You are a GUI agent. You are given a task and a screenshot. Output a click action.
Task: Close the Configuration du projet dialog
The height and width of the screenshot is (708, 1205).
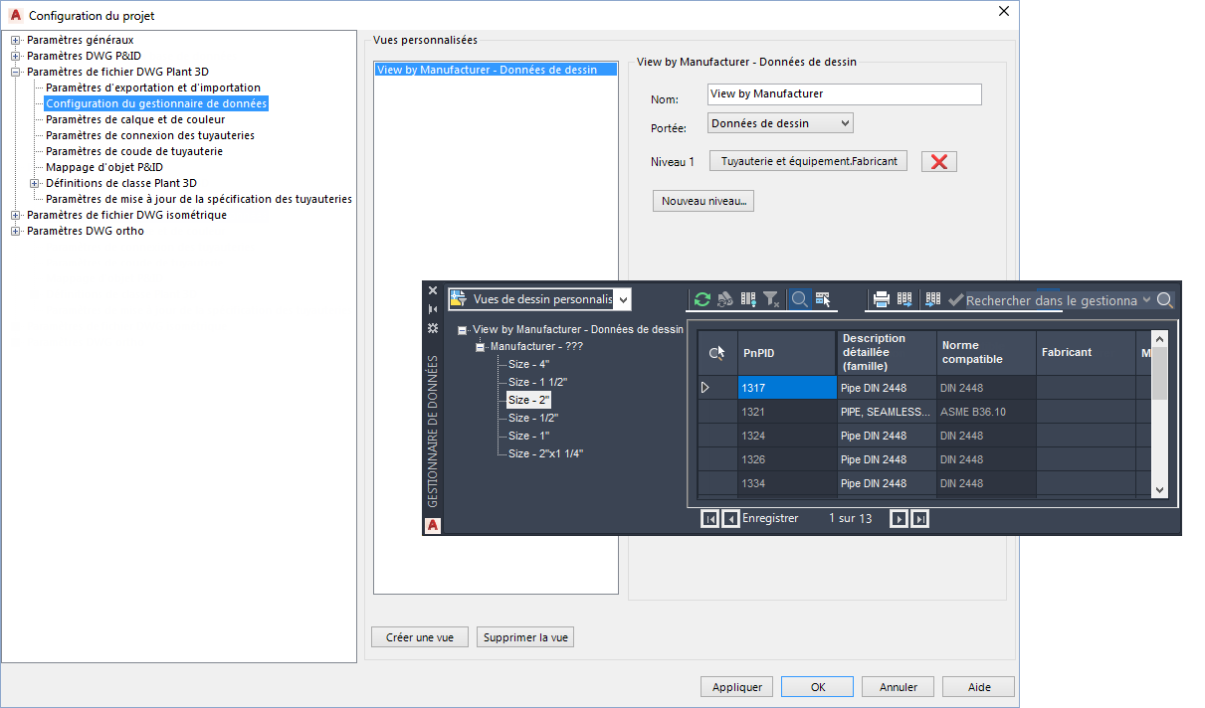(1004, 12)
